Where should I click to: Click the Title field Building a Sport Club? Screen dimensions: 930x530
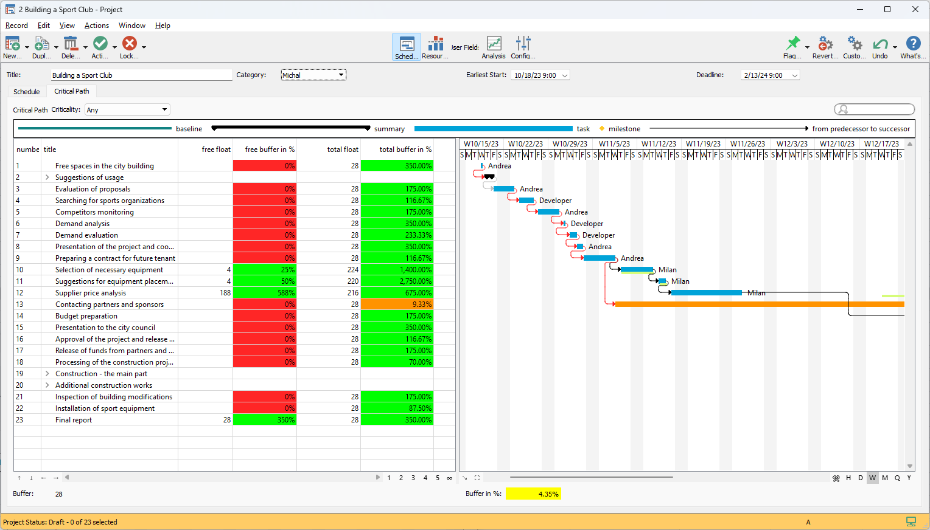point(141,75)
